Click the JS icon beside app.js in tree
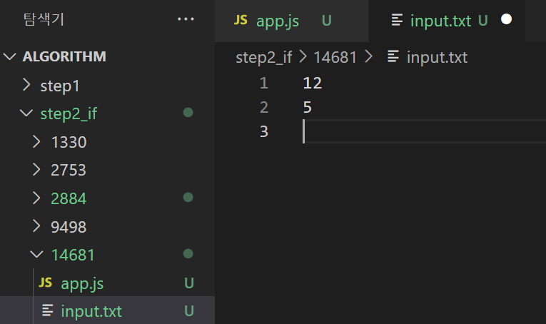Screen dimensions: 546x324 (x=46, y=283)
